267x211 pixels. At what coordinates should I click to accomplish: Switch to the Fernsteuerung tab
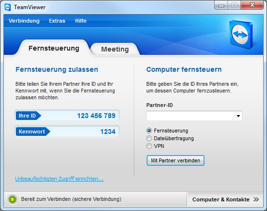coord(54,48)
